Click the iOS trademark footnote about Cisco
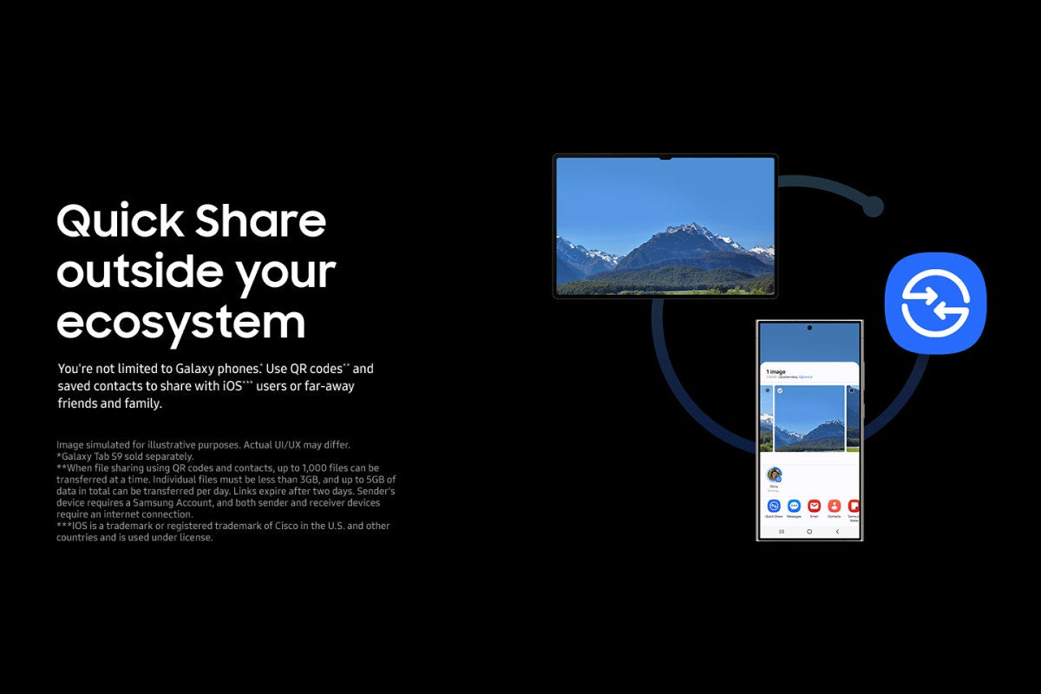1041x694 pixels. (x=223, y=531)
